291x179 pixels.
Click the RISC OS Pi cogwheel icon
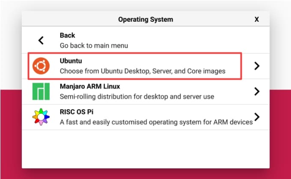click(x=41, y=117)
